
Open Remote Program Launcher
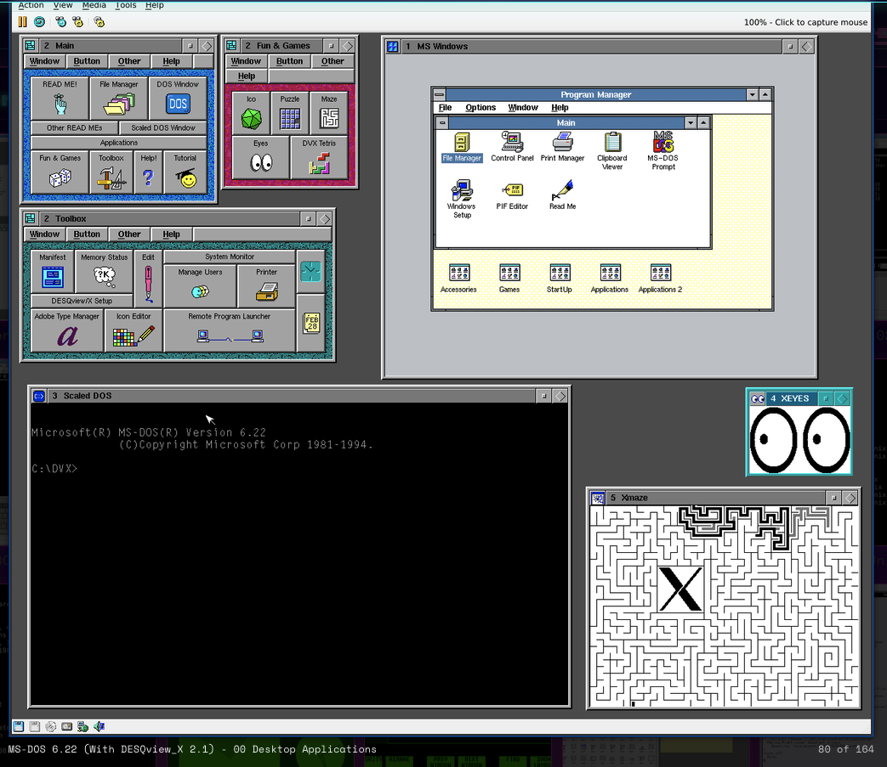pos(229,330)
